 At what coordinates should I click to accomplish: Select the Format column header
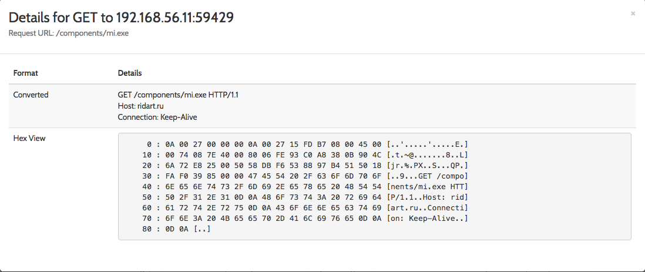25,73
